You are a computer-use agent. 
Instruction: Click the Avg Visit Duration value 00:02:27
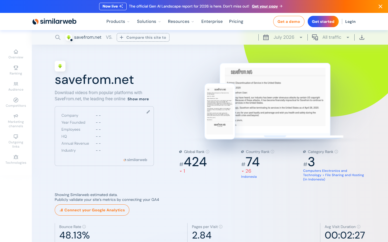coord(345,235)
